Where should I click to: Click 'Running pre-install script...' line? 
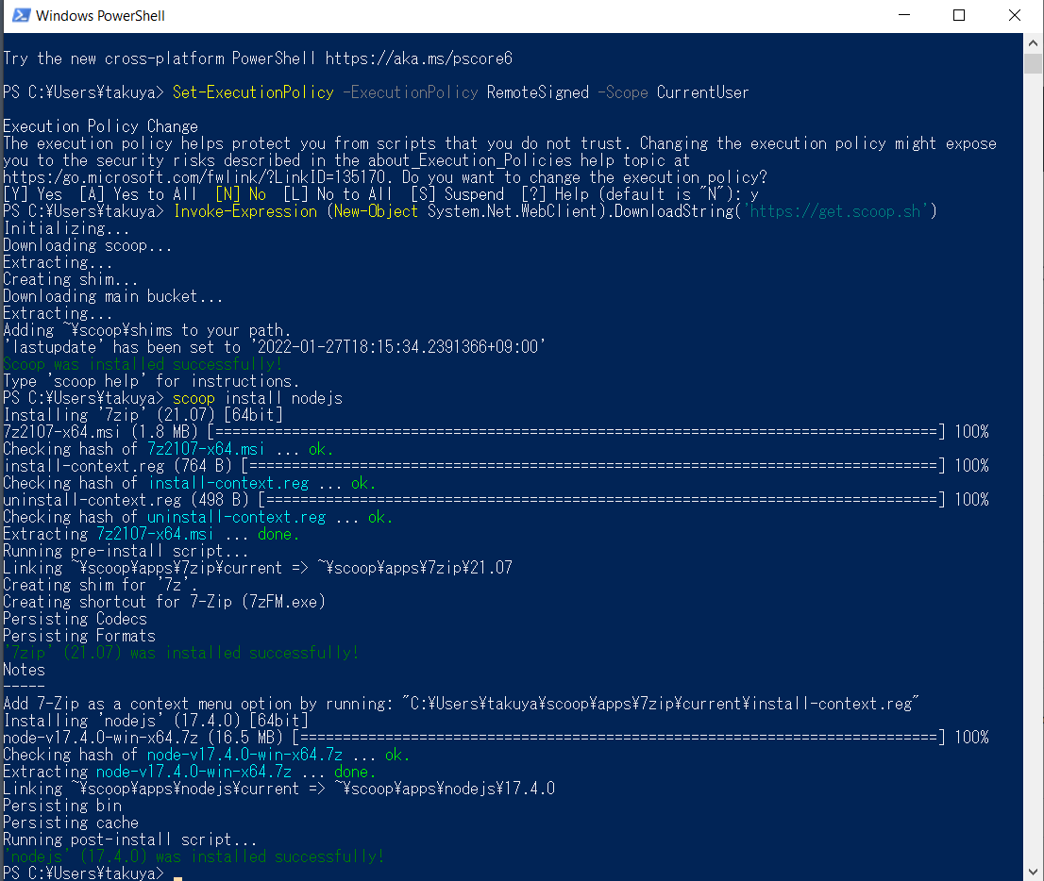pos(126,551)
